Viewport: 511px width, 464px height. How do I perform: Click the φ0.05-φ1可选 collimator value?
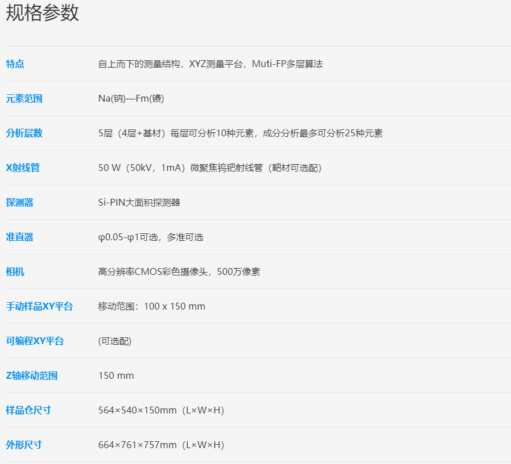coord(150,237)
